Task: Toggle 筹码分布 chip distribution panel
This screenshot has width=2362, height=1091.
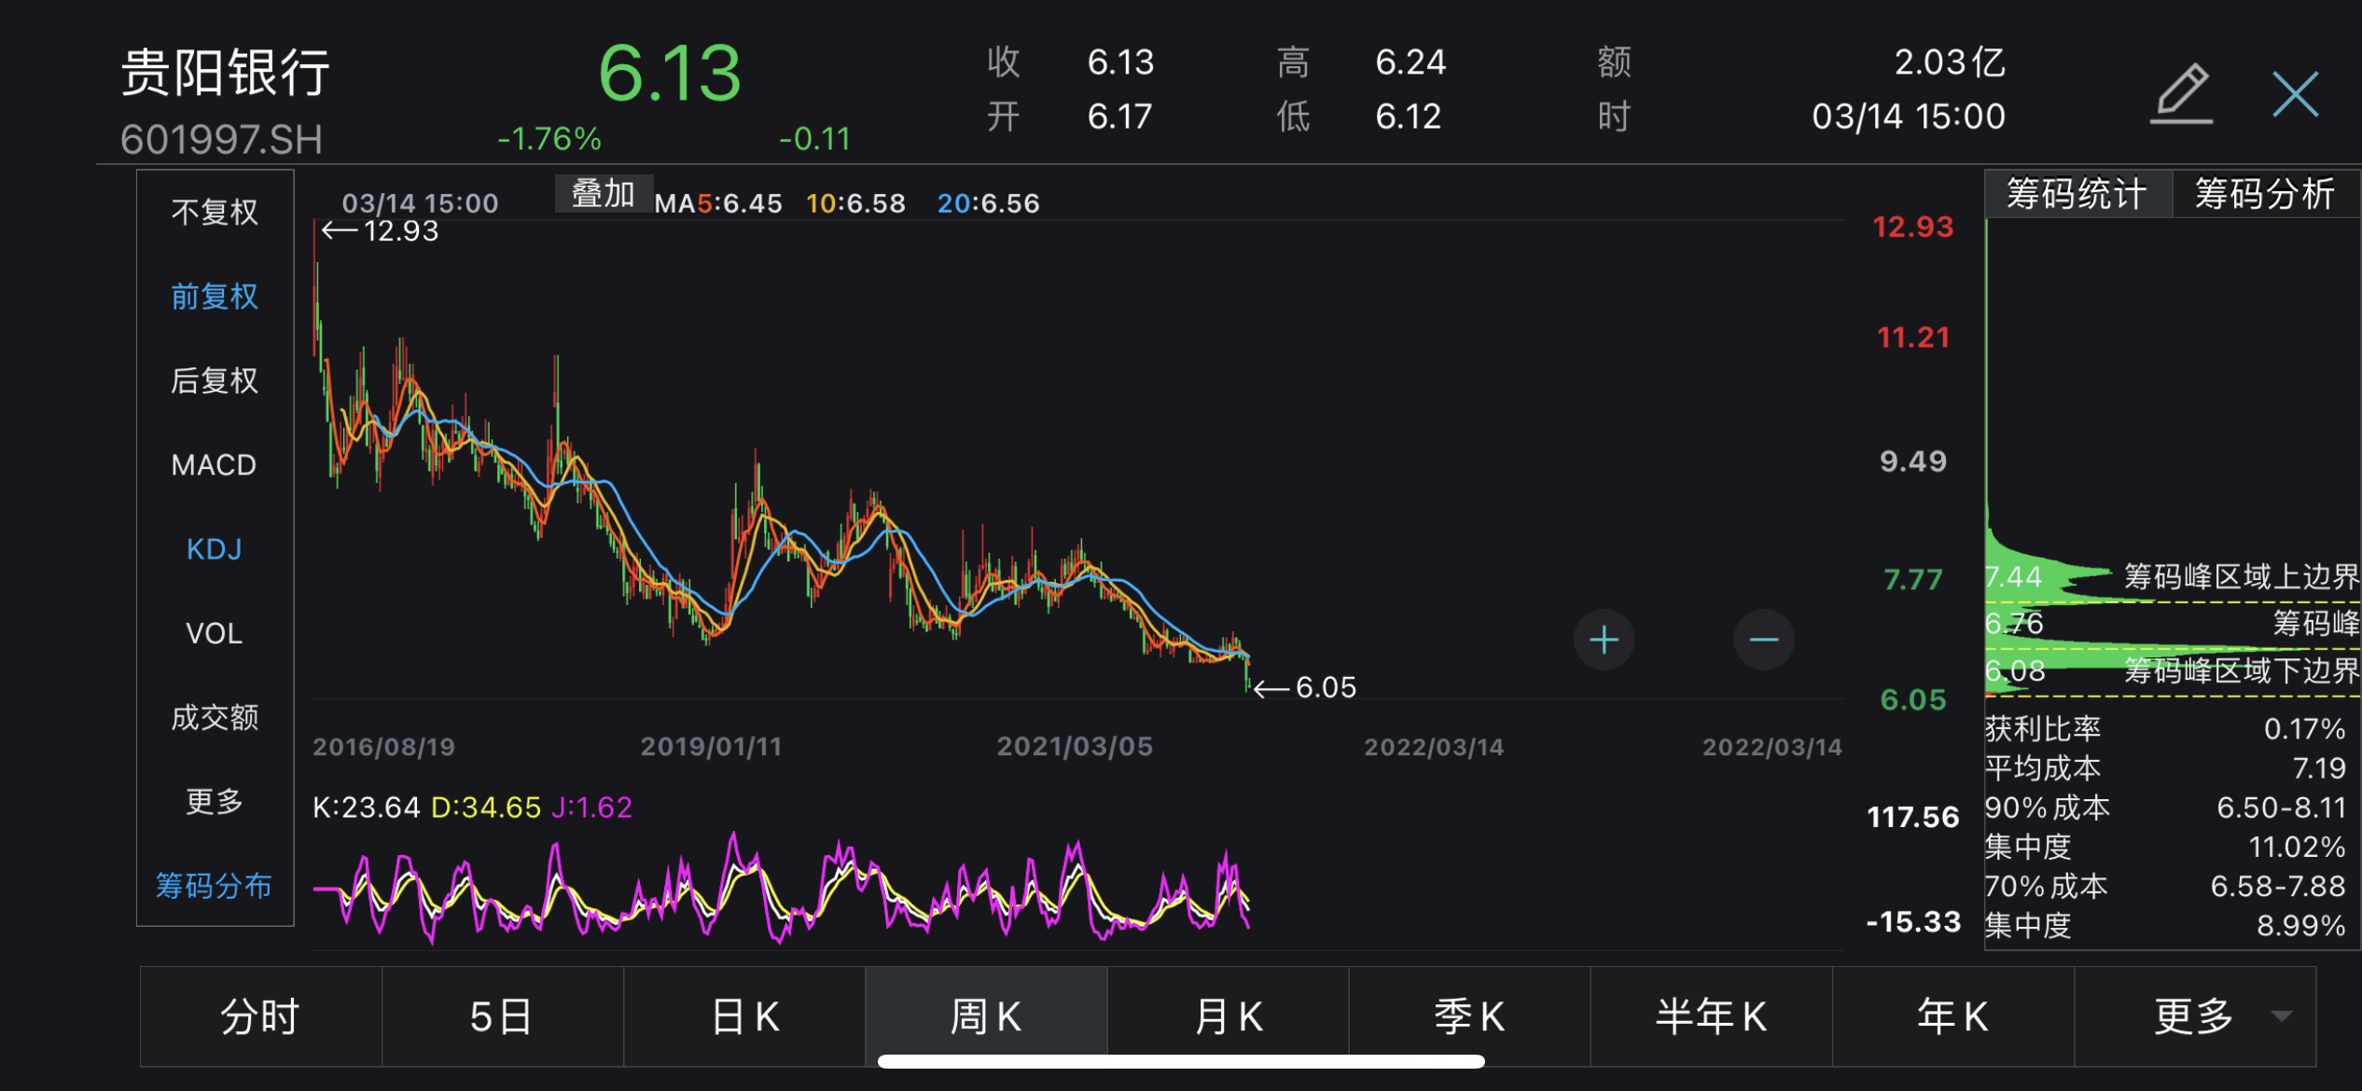Action: pos(215,885)
